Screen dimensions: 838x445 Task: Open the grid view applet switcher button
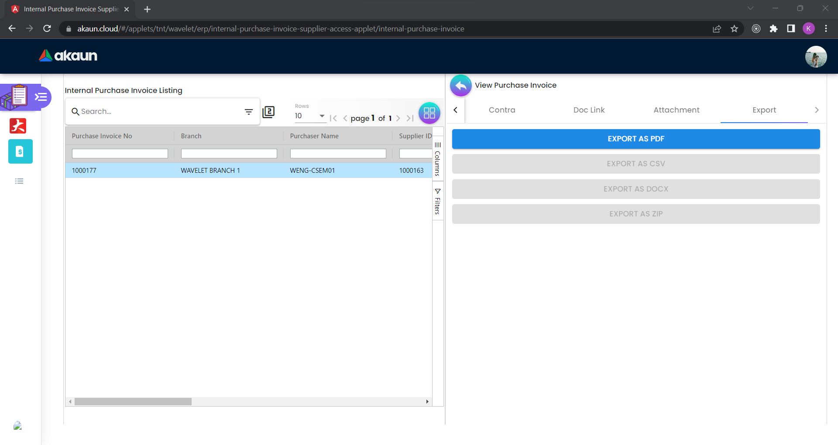point(429,113)
